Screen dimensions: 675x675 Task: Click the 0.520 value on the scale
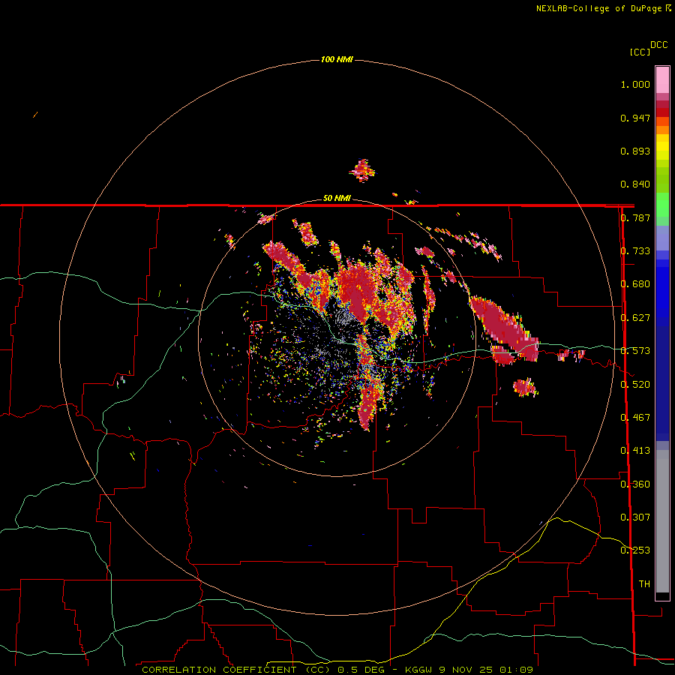pos(635,385)
